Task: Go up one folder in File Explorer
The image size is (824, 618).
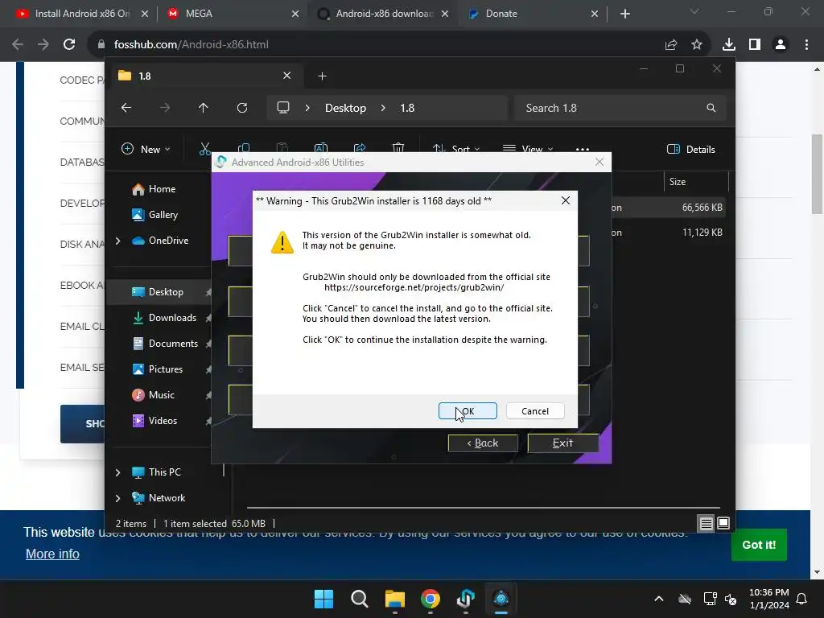Action: pyautogui.click(x=204, y=108)
